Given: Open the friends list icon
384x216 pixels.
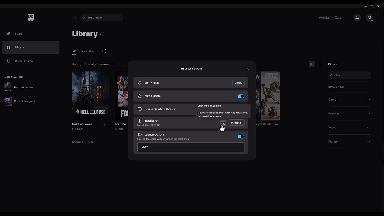Looking at the screenshot, I should 357,18.
